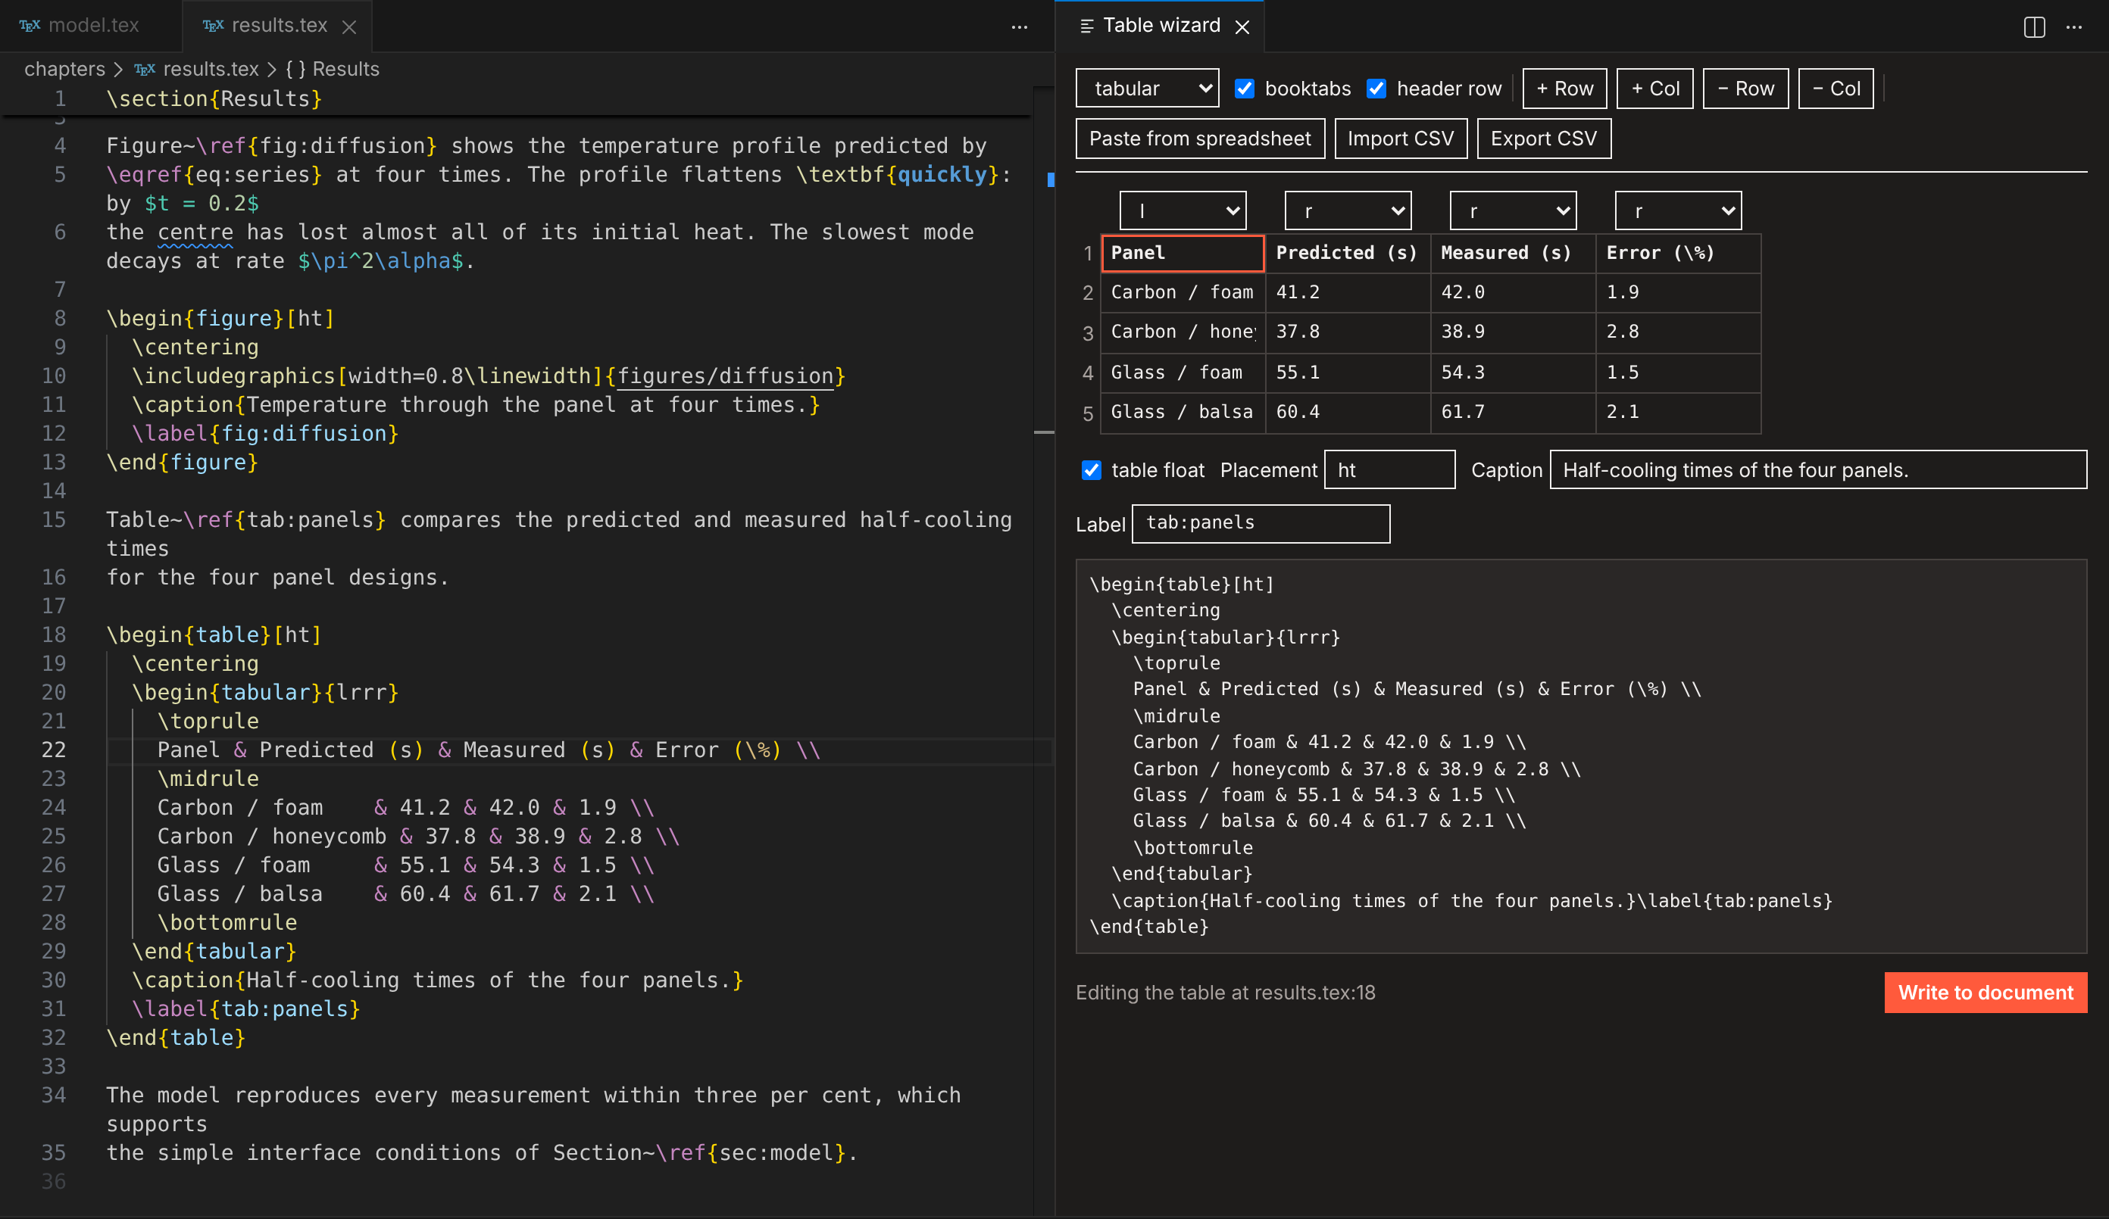The height and width of the screenshot is (1219, 2109).
Task: Click the Label field containing tab:panels
Action: 1261,524
